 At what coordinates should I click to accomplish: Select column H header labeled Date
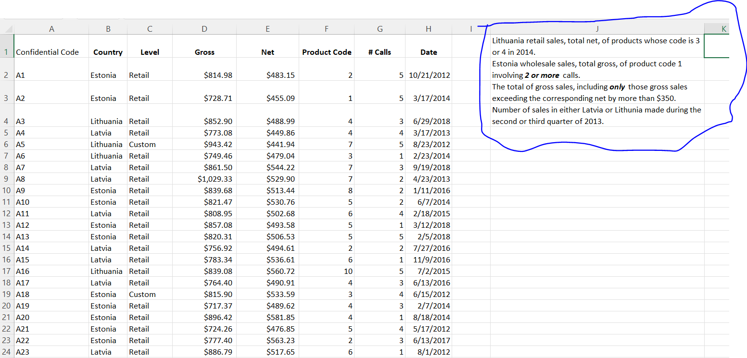[x=428, y=28]
